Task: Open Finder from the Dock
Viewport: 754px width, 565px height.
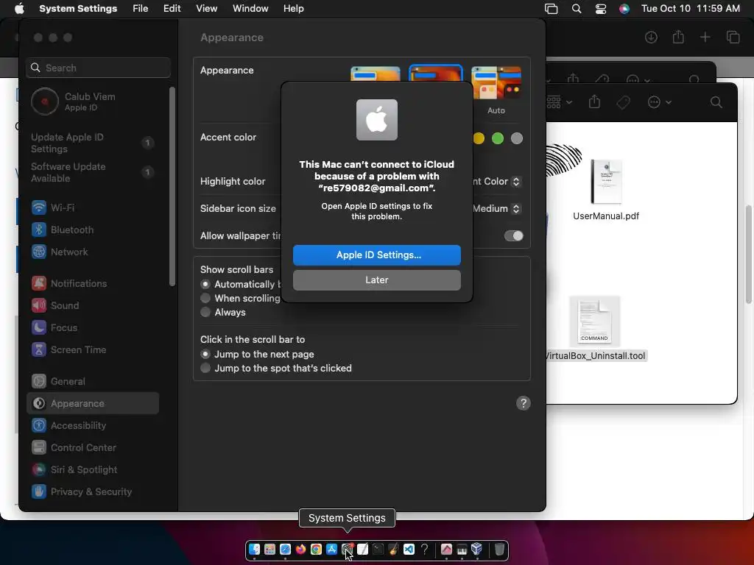Action: (254, 549)
